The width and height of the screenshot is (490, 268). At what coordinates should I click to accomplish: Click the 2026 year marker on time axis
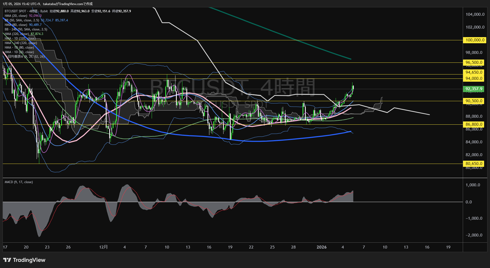click(x=322, y=247)
